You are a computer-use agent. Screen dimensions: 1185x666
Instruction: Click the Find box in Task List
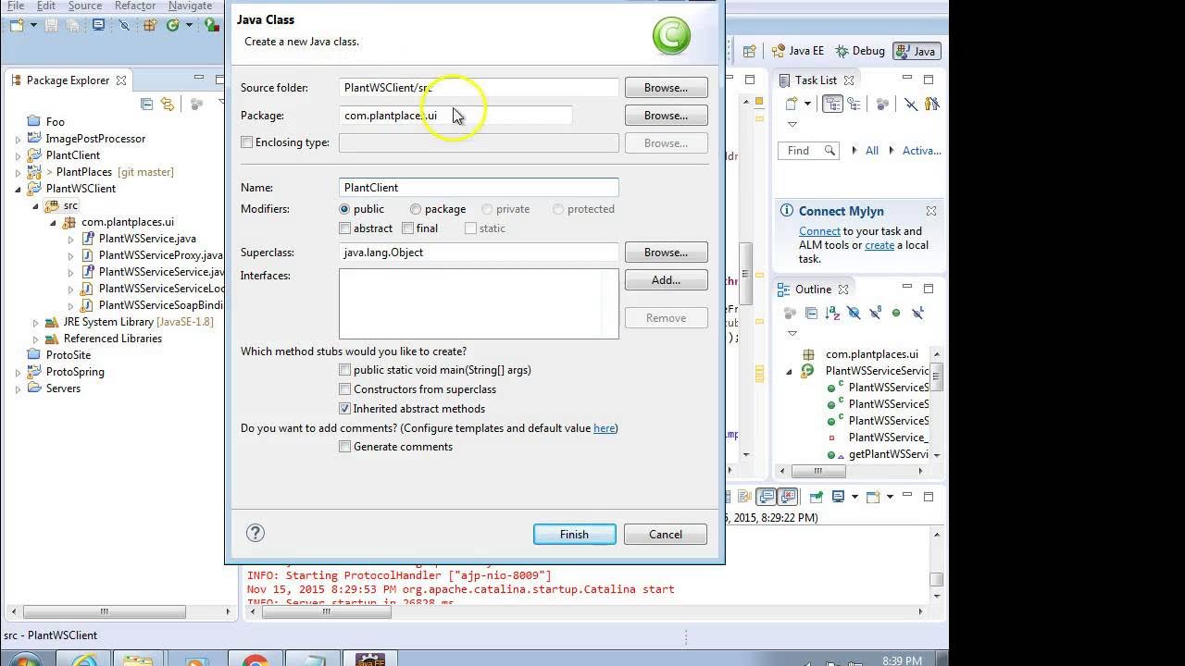[x=810, y=151]
